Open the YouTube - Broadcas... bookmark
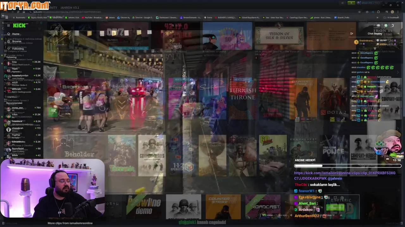The image size is (405, 227). [92, 18]
